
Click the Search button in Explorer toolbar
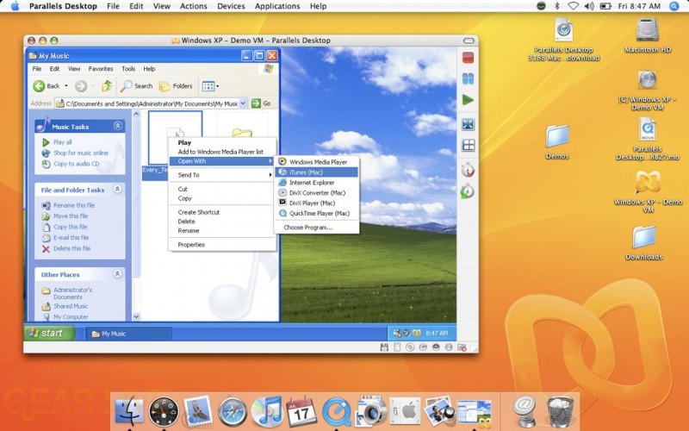[x=137, y=85]
